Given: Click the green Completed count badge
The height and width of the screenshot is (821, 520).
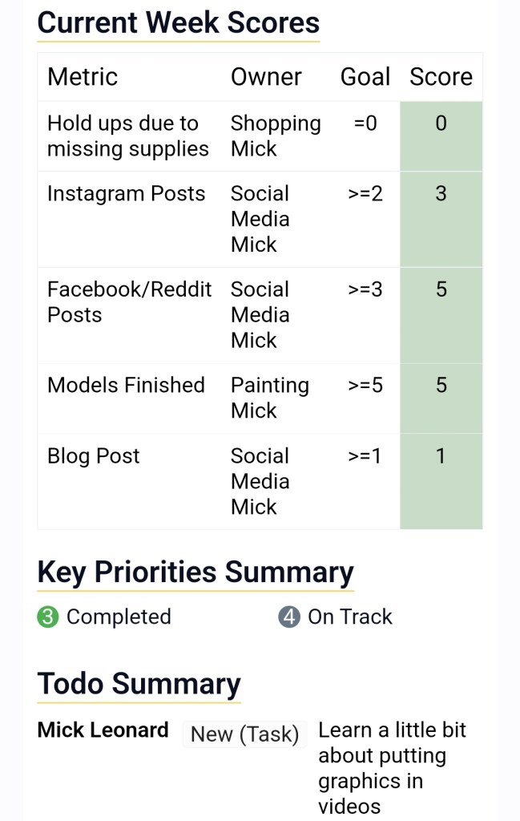Looking at the screenshot, I should pos(48,617).
